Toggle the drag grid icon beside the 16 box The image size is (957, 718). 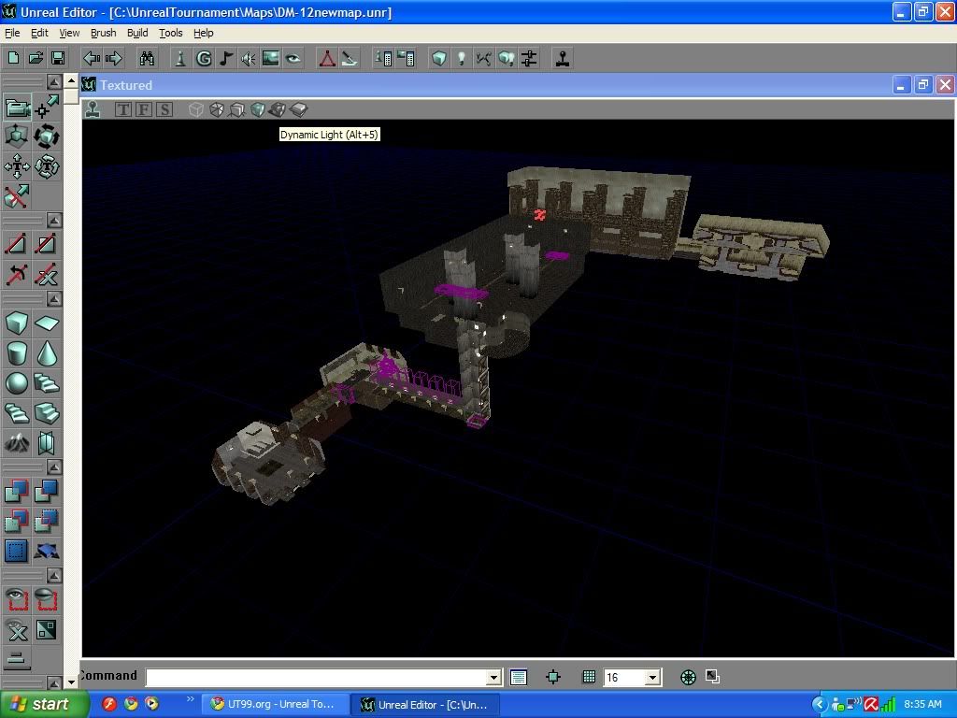coord(589,677)
